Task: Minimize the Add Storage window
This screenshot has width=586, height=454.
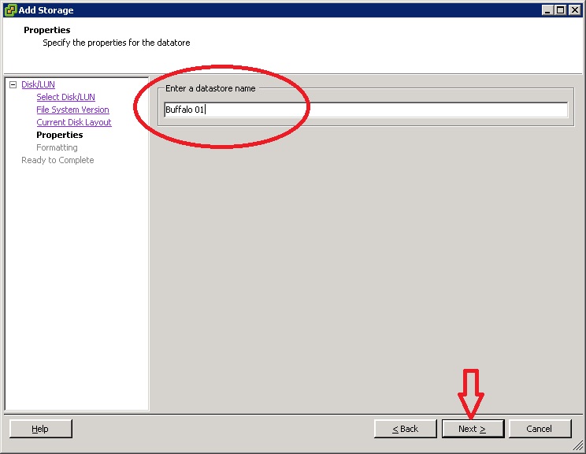Action: coord(548,9)
